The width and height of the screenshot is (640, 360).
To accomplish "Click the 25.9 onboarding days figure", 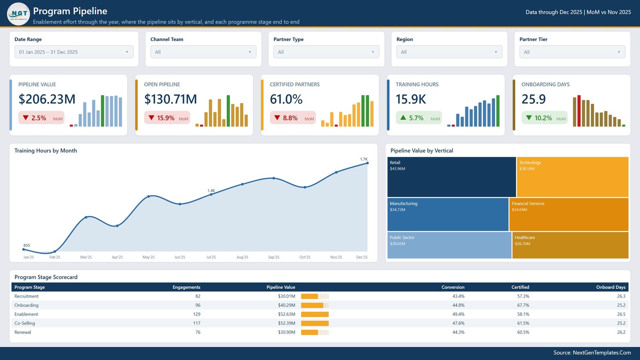I will point(534,99).
